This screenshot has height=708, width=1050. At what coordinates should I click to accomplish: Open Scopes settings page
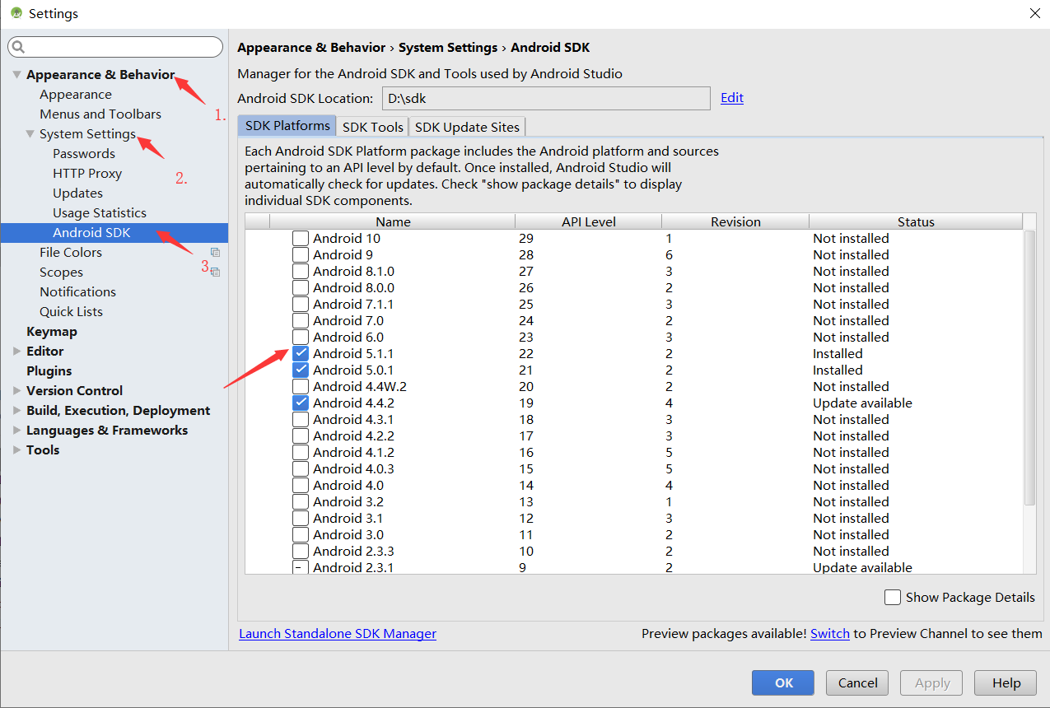pos(62,272)
